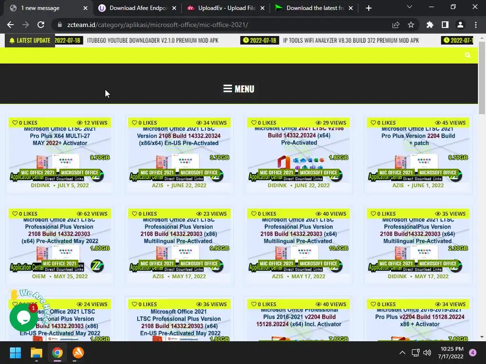Screen dimensions: 486x364
Task: Click the Chrome taskbar icon
Action: pyautogui.click(x=57, y=353)
